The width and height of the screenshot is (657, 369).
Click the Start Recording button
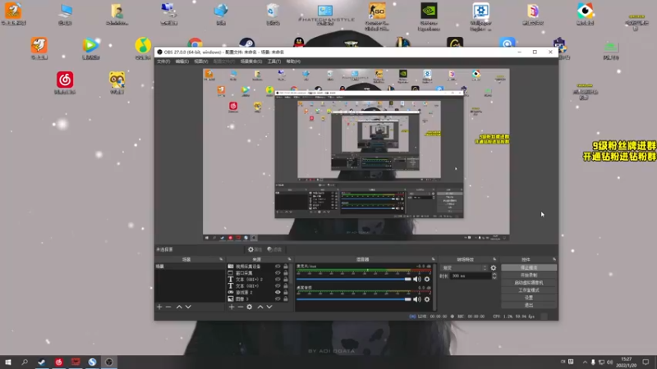coord(529,276)
